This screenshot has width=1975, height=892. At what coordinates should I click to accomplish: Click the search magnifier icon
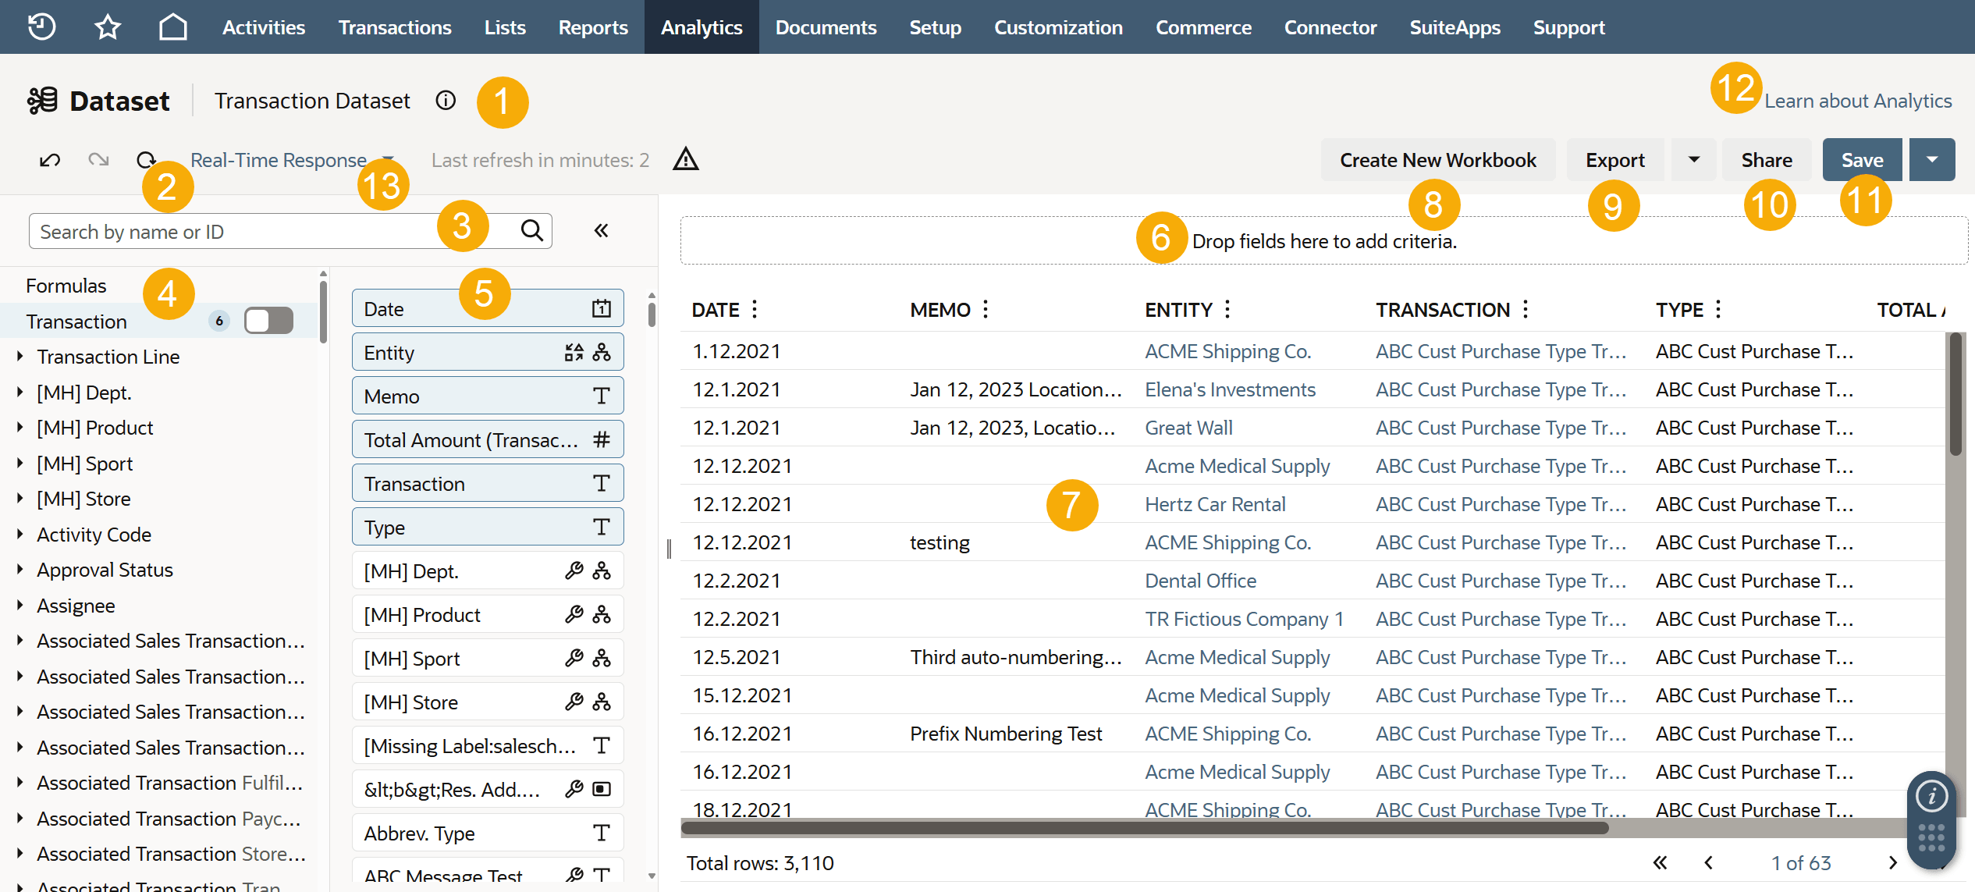click(531, 230)
